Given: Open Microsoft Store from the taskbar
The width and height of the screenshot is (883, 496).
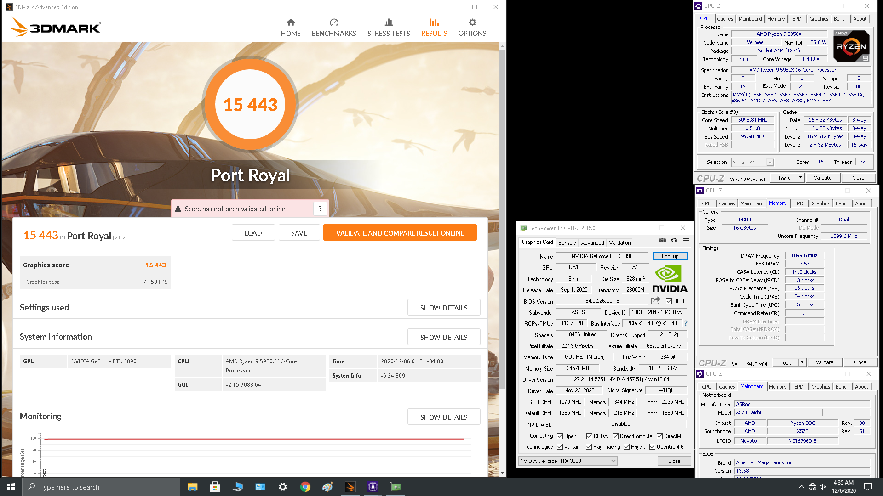Looking at the screenshot, I should pyautogui.click(x=215, y=487).
